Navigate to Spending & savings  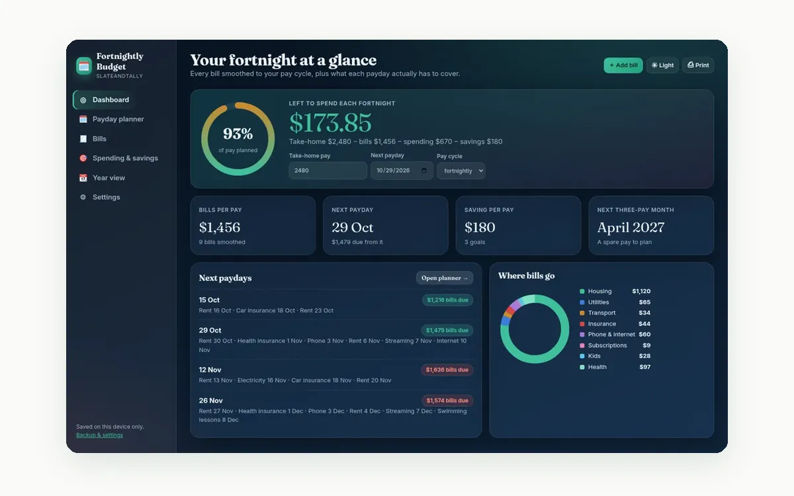(x=121, y=158)
